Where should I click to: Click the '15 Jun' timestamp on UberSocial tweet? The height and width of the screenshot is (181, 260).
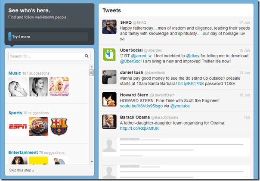[245, 50]
